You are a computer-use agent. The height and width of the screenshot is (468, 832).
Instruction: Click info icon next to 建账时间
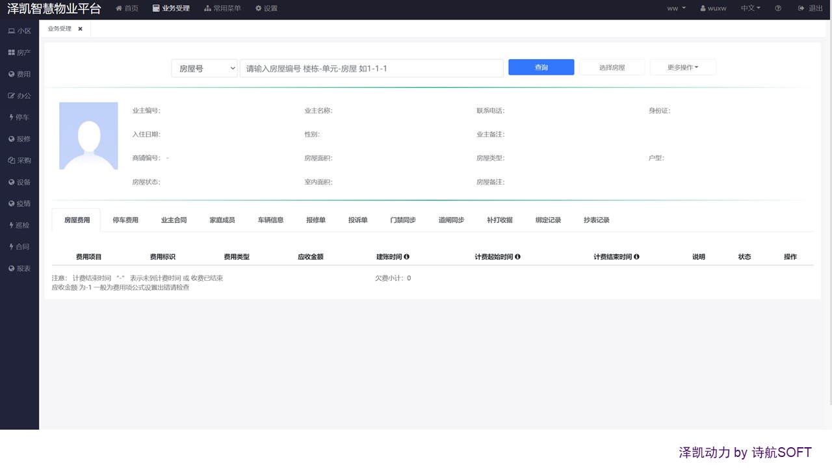406,257
